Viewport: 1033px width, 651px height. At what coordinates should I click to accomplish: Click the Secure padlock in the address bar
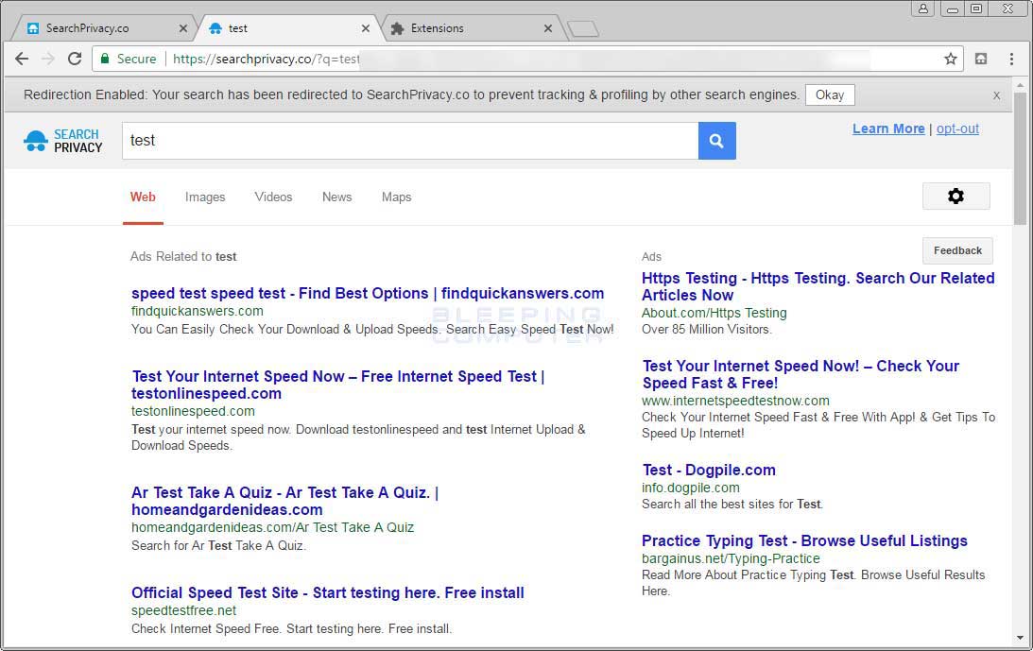(107, 58)
